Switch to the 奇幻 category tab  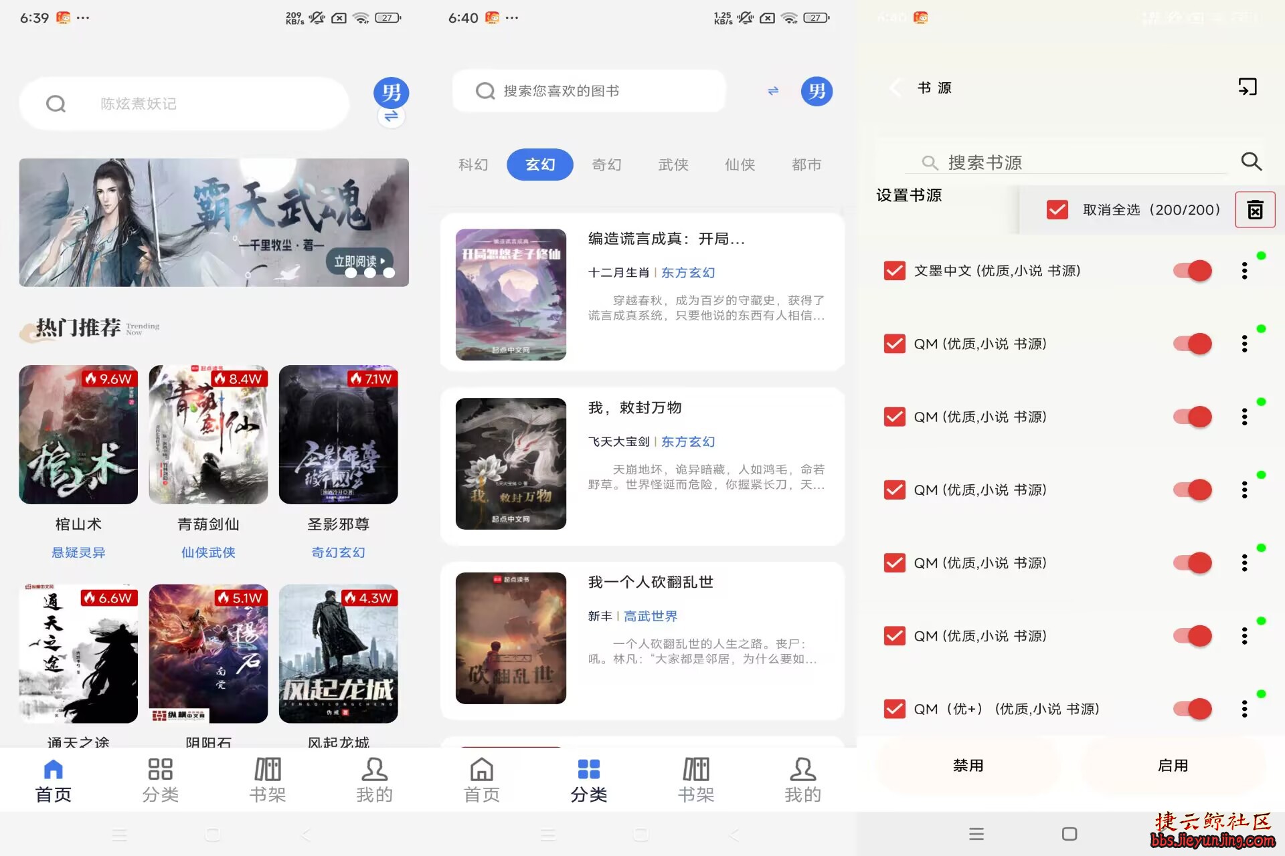(606, 165)
